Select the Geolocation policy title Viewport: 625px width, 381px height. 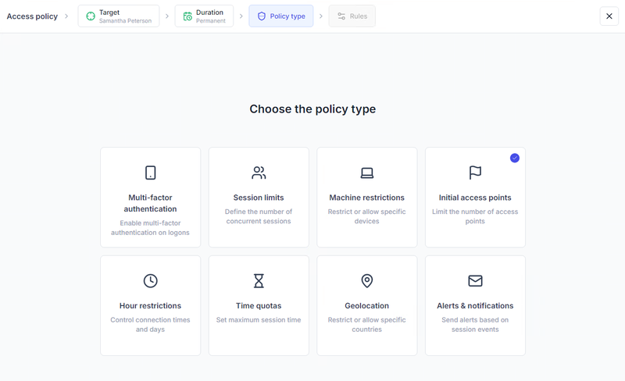pyautogui.click(x=366, y=306)
